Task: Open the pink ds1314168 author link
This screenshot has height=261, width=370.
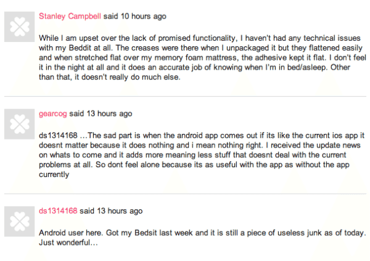Action: pos(58,210)
